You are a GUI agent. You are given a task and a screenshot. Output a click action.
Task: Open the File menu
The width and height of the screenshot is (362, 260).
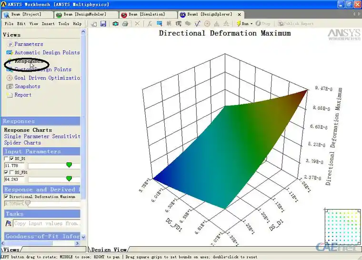[9, 23]
